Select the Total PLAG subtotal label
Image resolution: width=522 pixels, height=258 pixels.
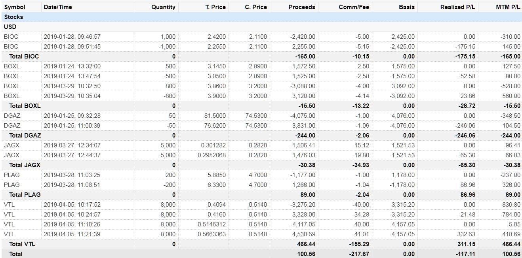[25, 195]
